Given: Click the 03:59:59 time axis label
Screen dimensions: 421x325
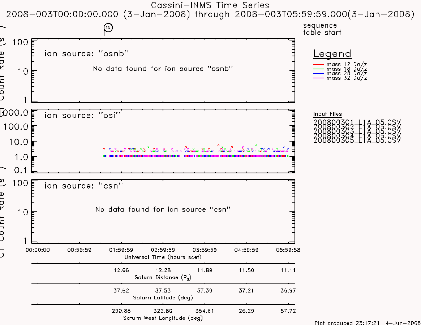Looking at the screenshot, I should click(x=205, y=250).
